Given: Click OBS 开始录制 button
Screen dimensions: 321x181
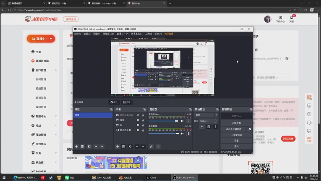Looking at the screenshot, I should (236, 123).
